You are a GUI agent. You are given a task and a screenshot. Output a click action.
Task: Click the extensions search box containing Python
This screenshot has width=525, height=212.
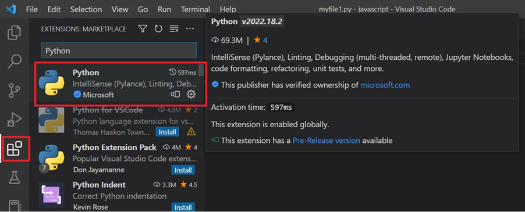tap(119, 51)
